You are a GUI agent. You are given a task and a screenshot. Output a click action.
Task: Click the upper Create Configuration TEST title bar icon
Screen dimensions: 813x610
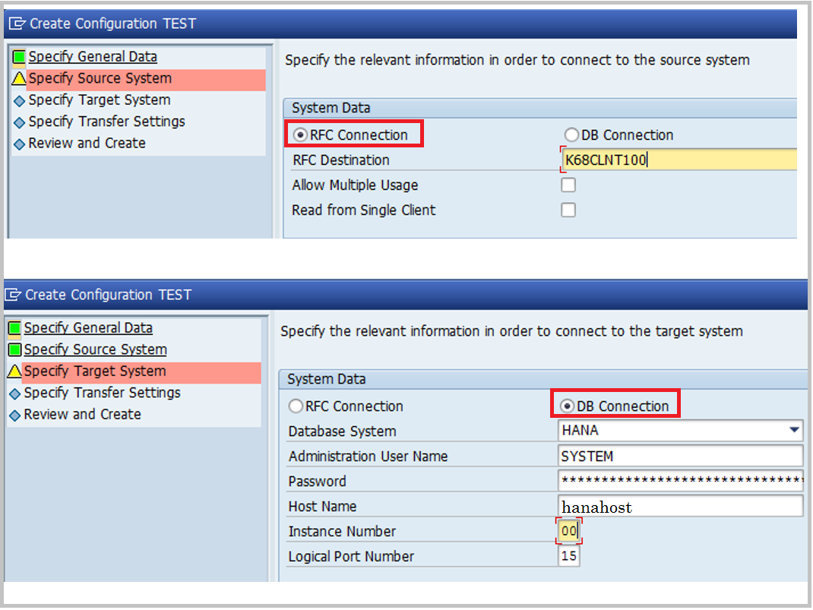[17, 24]
